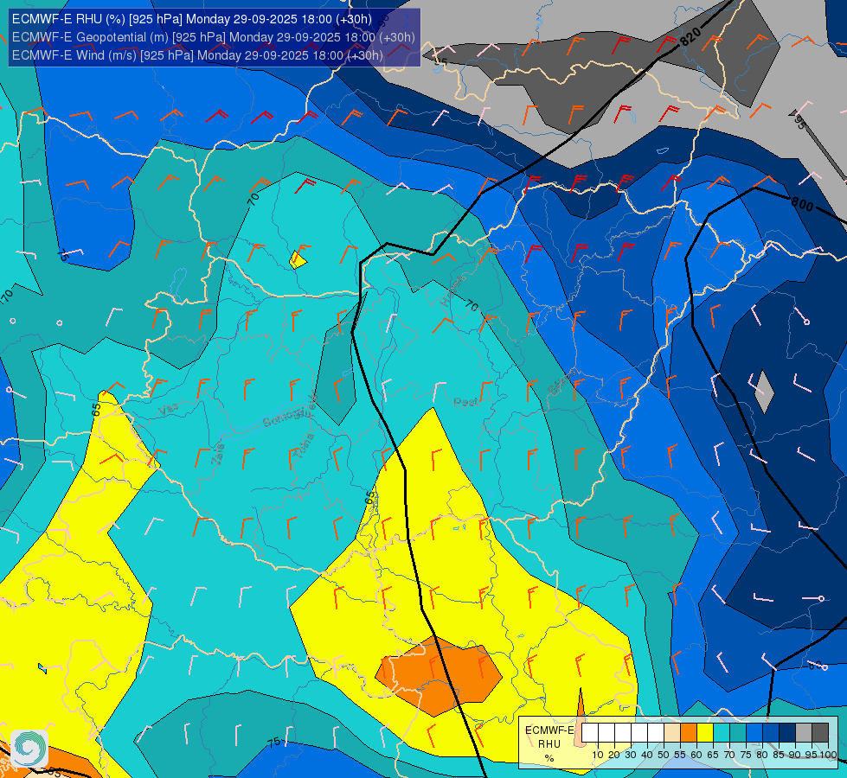Select the 'ECMWF-E RHU (%)' title line
The width and height of the screenshot is (847, 778).
click(x=192, y=19)
